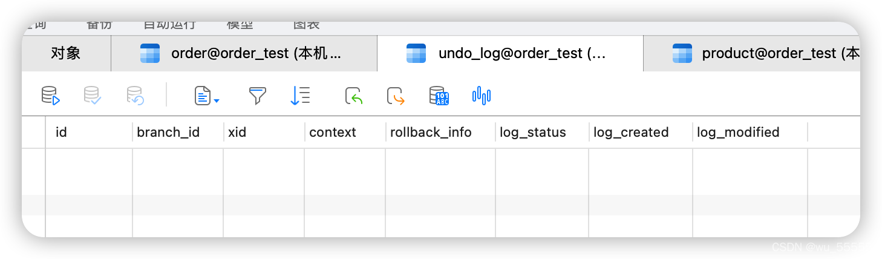Click the rollback transaction icon

click(135, 96)
